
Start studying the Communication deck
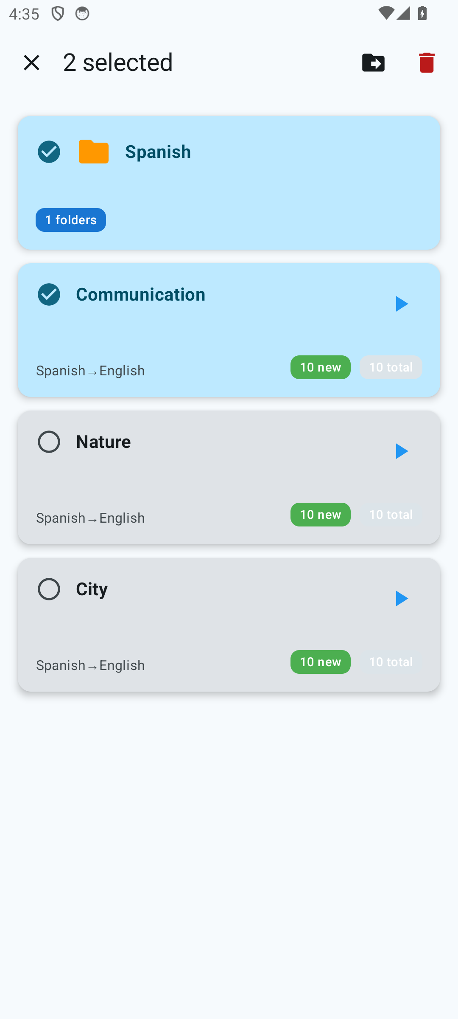pos(401,304)
